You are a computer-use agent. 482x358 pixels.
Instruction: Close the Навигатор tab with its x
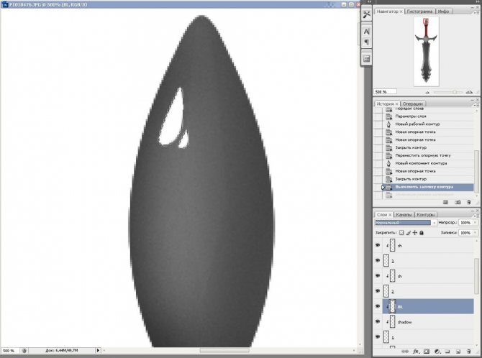[x=401, y=12]
